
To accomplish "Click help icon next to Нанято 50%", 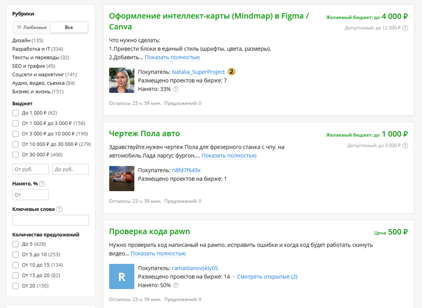I will (x=175, y=285).
